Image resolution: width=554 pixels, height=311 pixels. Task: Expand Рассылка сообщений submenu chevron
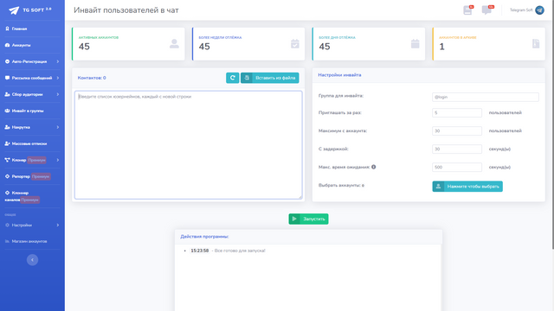click(58, 78)
